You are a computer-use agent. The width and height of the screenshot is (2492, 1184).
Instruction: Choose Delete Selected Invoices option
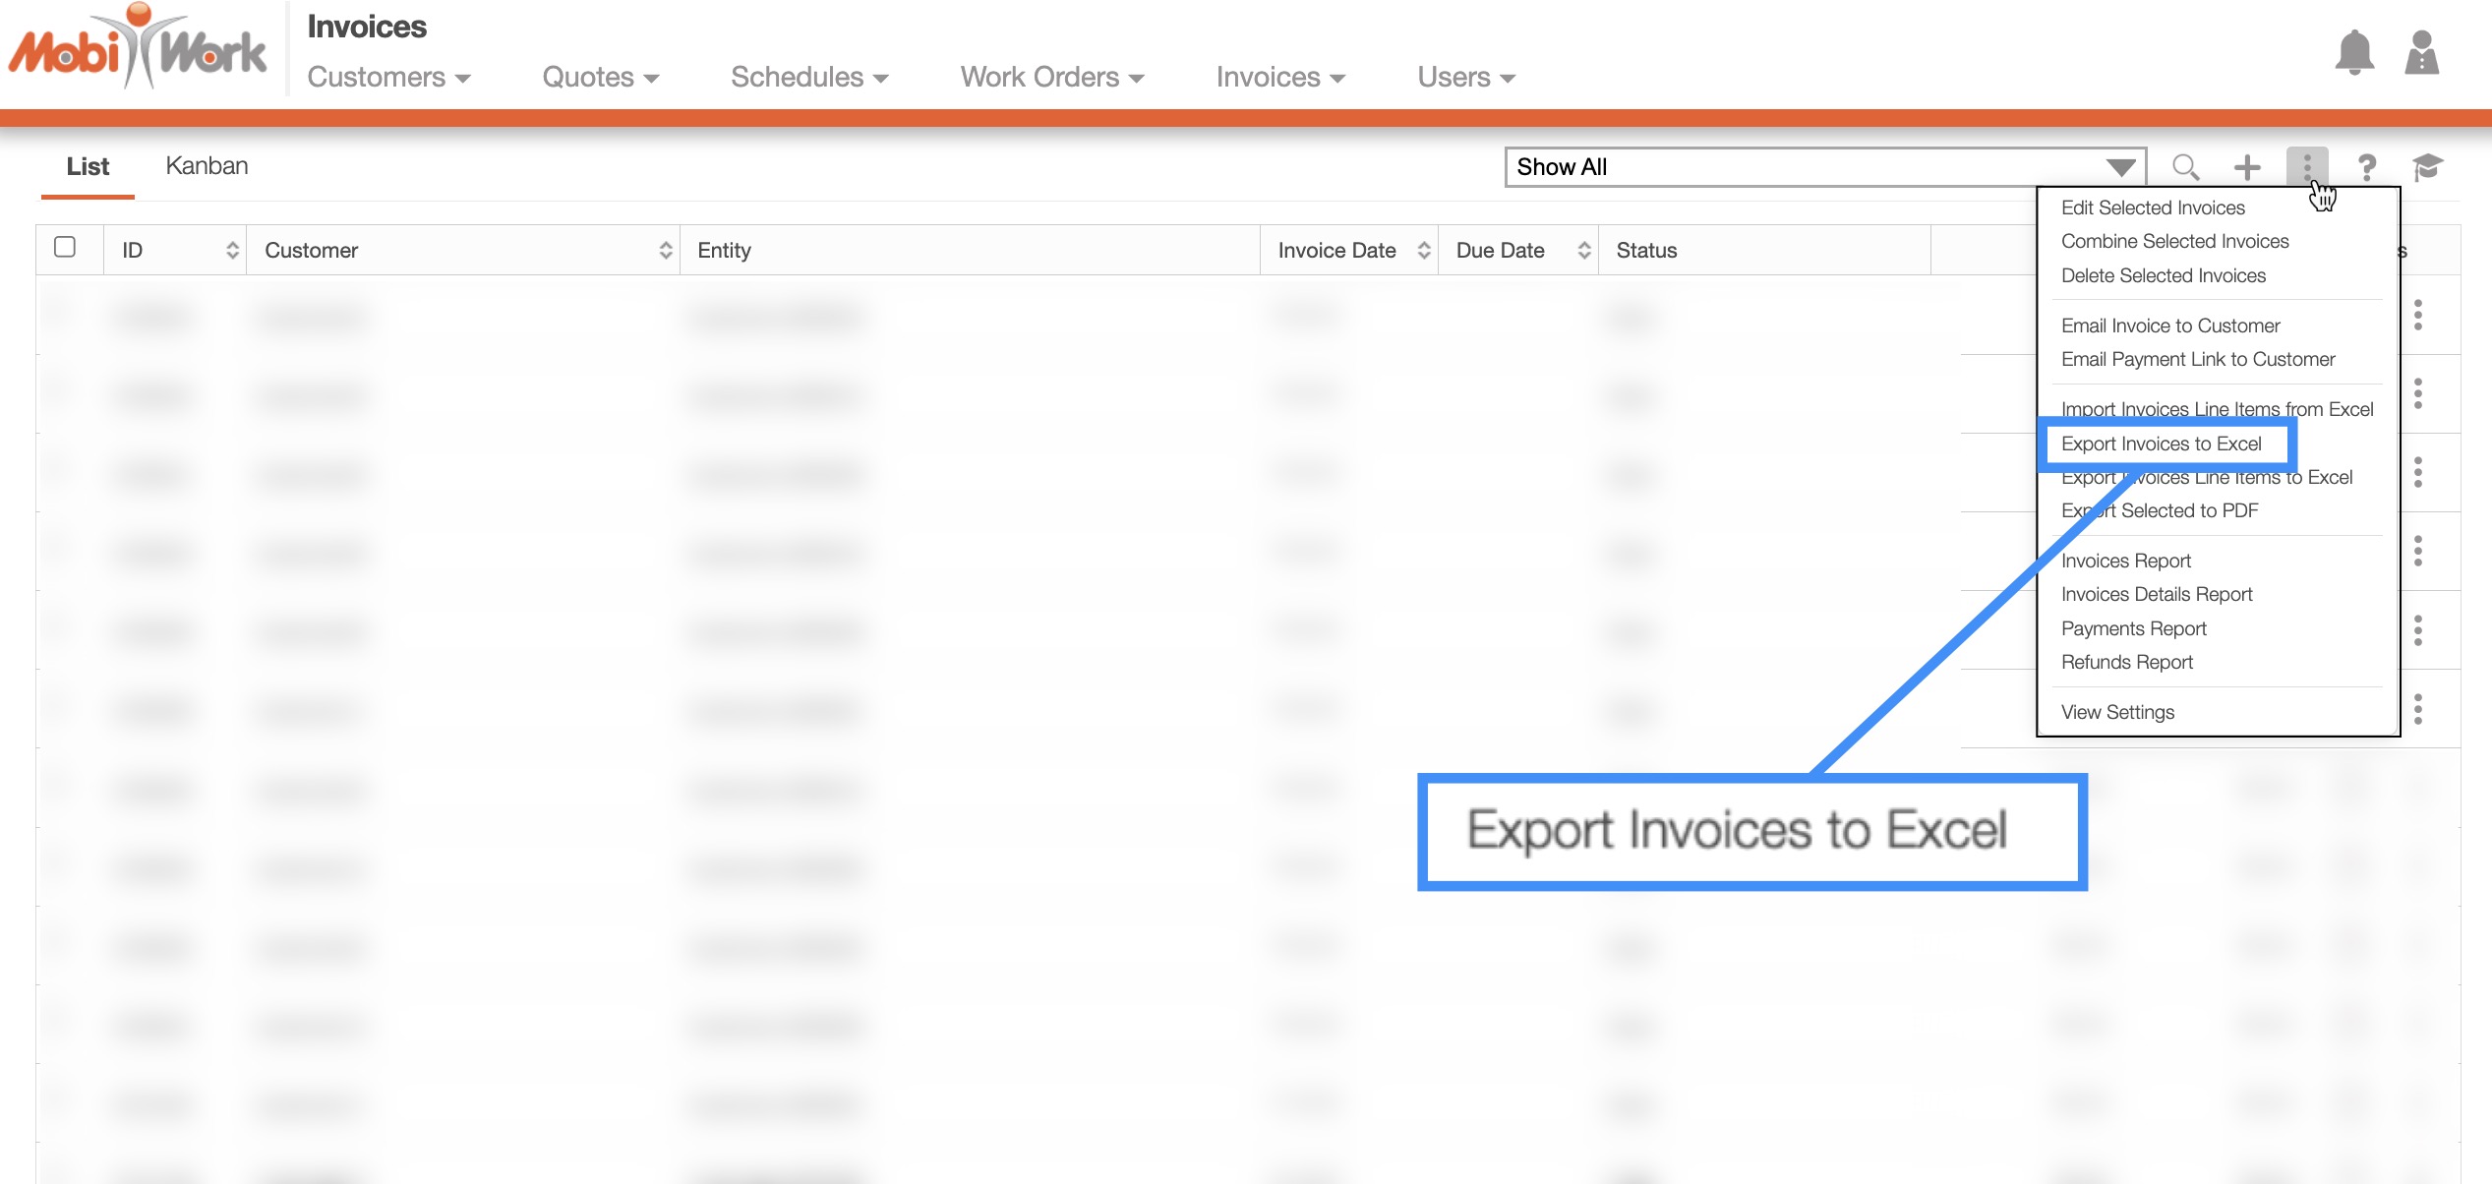pos(2163,275)
